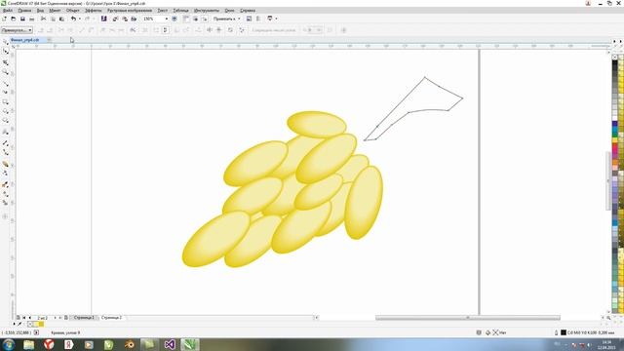Toggle full-screen preview button
Image resolution: width=624 pixels, height=351 pixels.
coord(175,19)
